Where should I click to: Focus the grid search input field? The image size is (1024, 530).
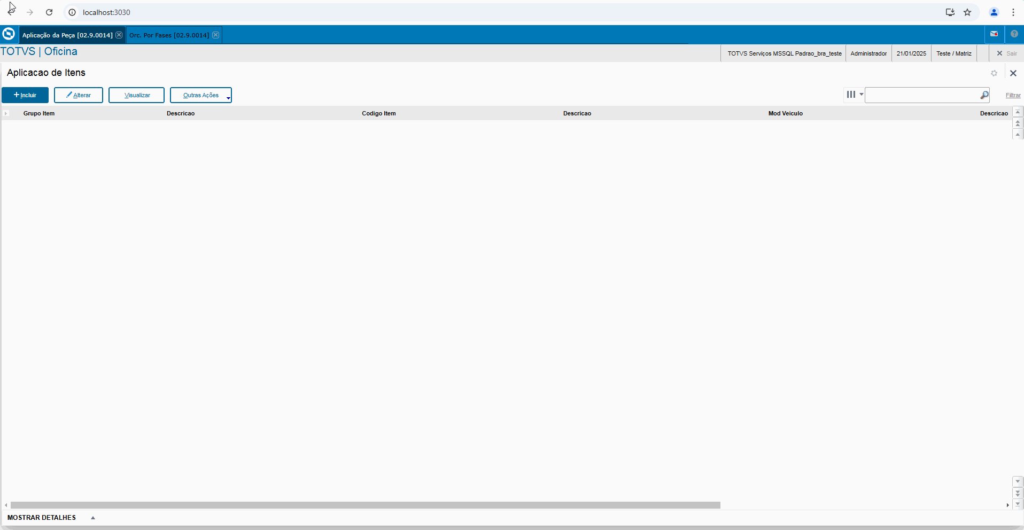[x=922, y=95]
